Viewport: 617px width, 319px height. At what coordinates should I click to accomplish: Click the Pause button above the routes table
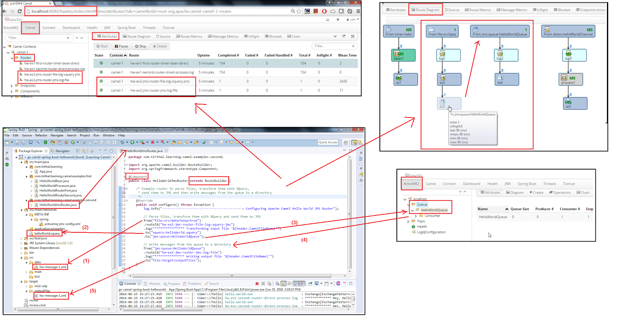click(x=121, y=46)
